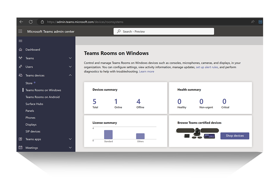This screenshot has width=279, height=195.
Task: Click the Dashboard home icon
Action: [x=20, y=49]
